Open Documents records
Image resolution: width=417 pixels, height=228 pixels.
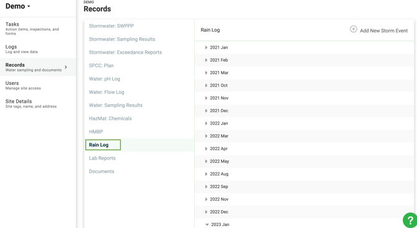pyautogui.click(x=101, y=171)
